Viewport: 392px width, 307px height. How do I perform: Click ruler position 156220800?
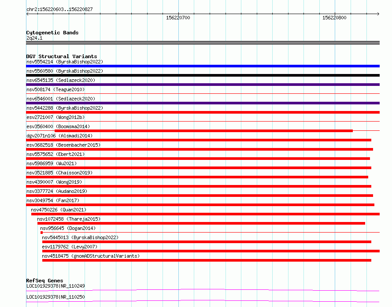(334, 18)
